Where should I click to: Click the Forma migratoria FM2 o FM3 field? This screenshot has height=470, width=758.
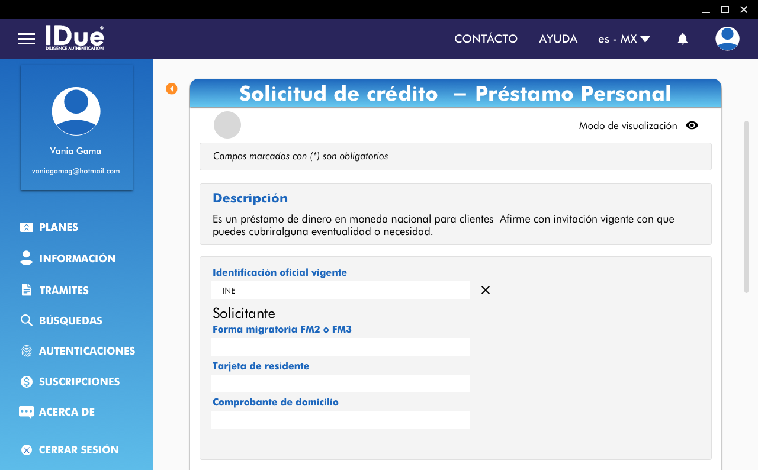click(340, 347)
